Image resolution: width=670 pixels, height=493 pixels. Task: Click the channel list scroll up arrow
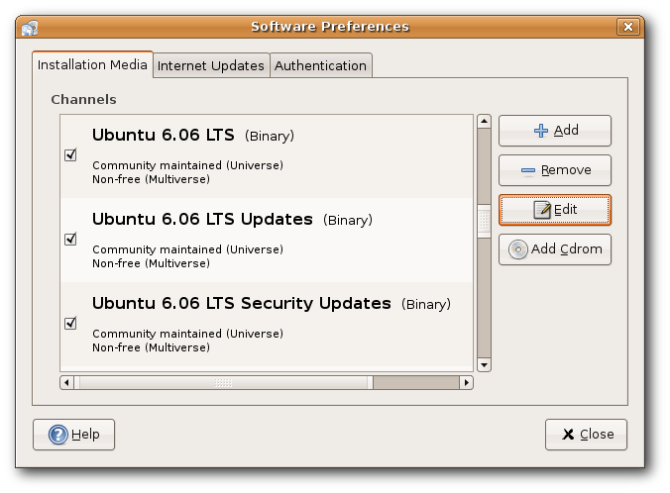pyautogui.click(x=484, y=121)
